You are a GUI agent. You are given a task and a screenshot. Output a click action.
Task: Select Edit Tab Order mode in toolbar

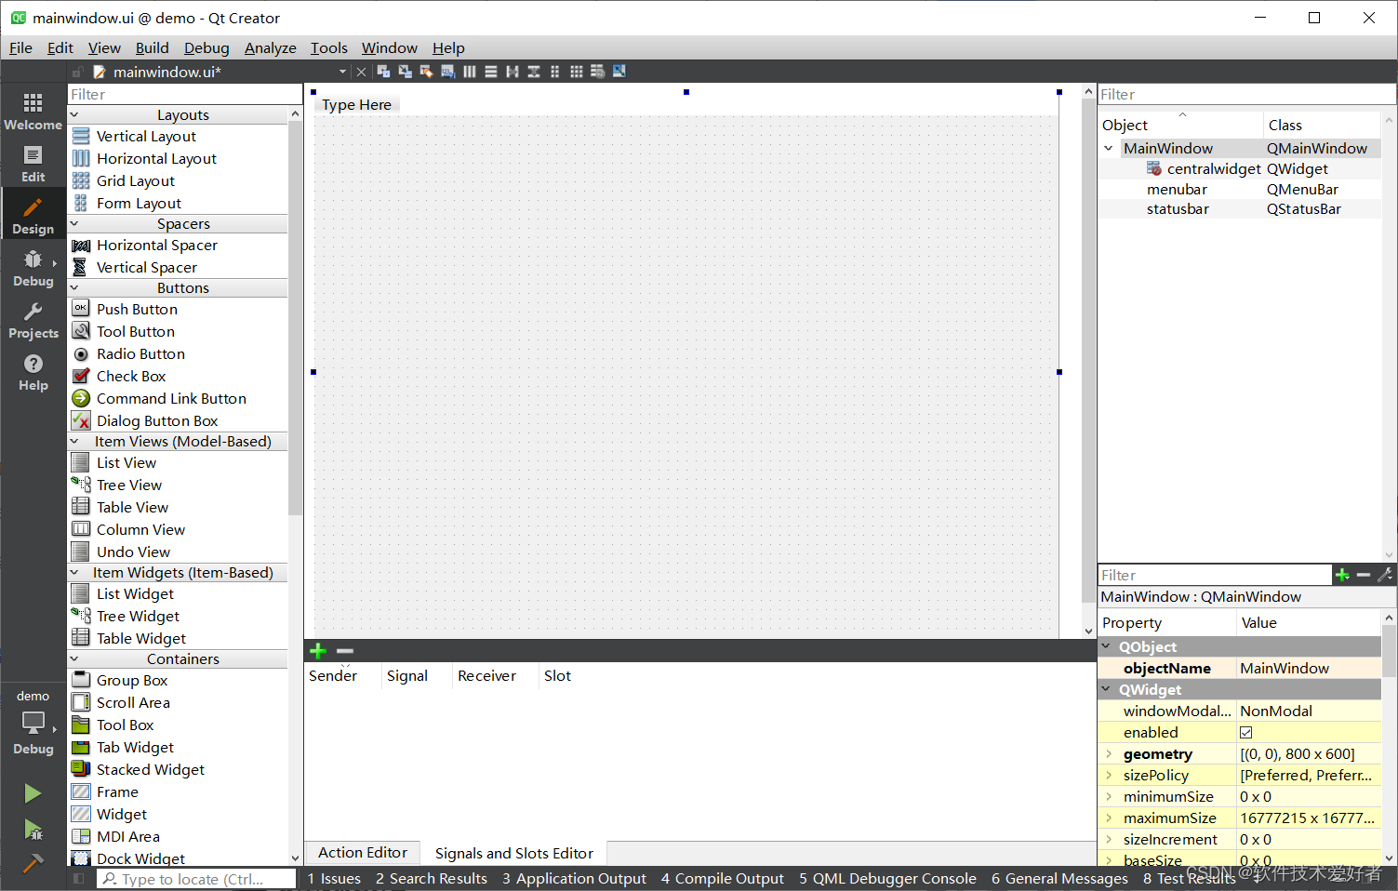(447, 72)
